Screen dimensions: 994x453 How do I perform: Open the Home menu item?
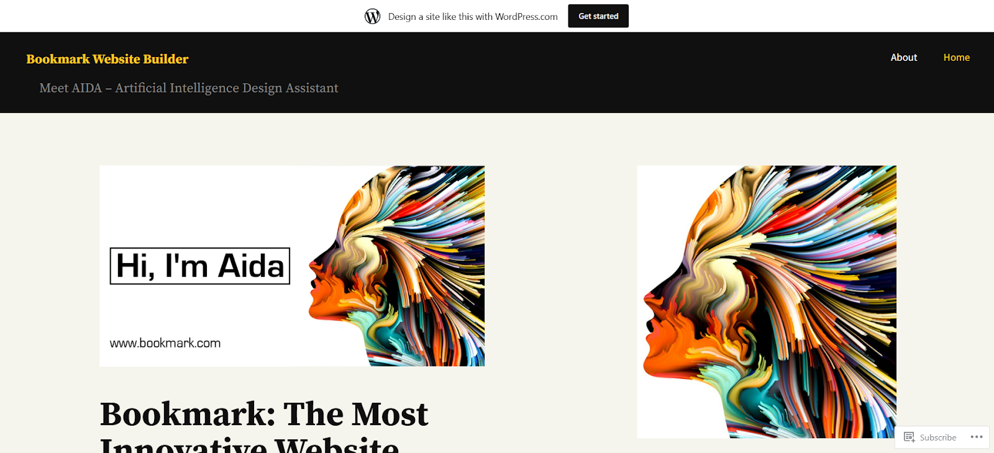pyautogui.click(x=956, y=57)
